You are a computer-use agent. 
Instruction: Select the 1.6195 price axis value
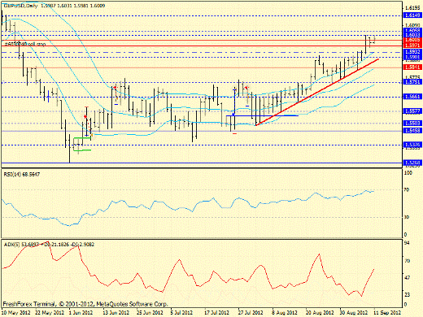[x=412, y=8]
